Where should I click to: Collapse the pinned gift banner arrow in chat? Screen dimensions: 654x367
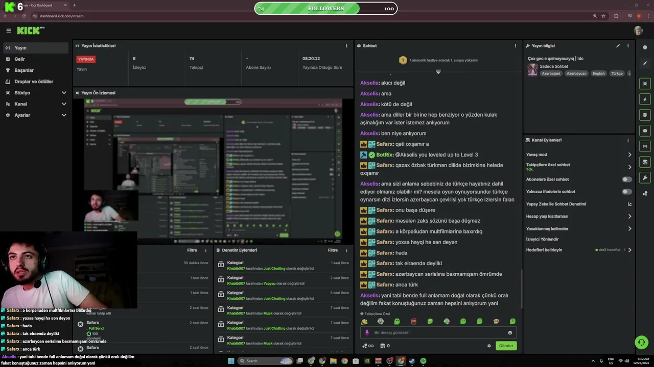[x=438, y=71]
